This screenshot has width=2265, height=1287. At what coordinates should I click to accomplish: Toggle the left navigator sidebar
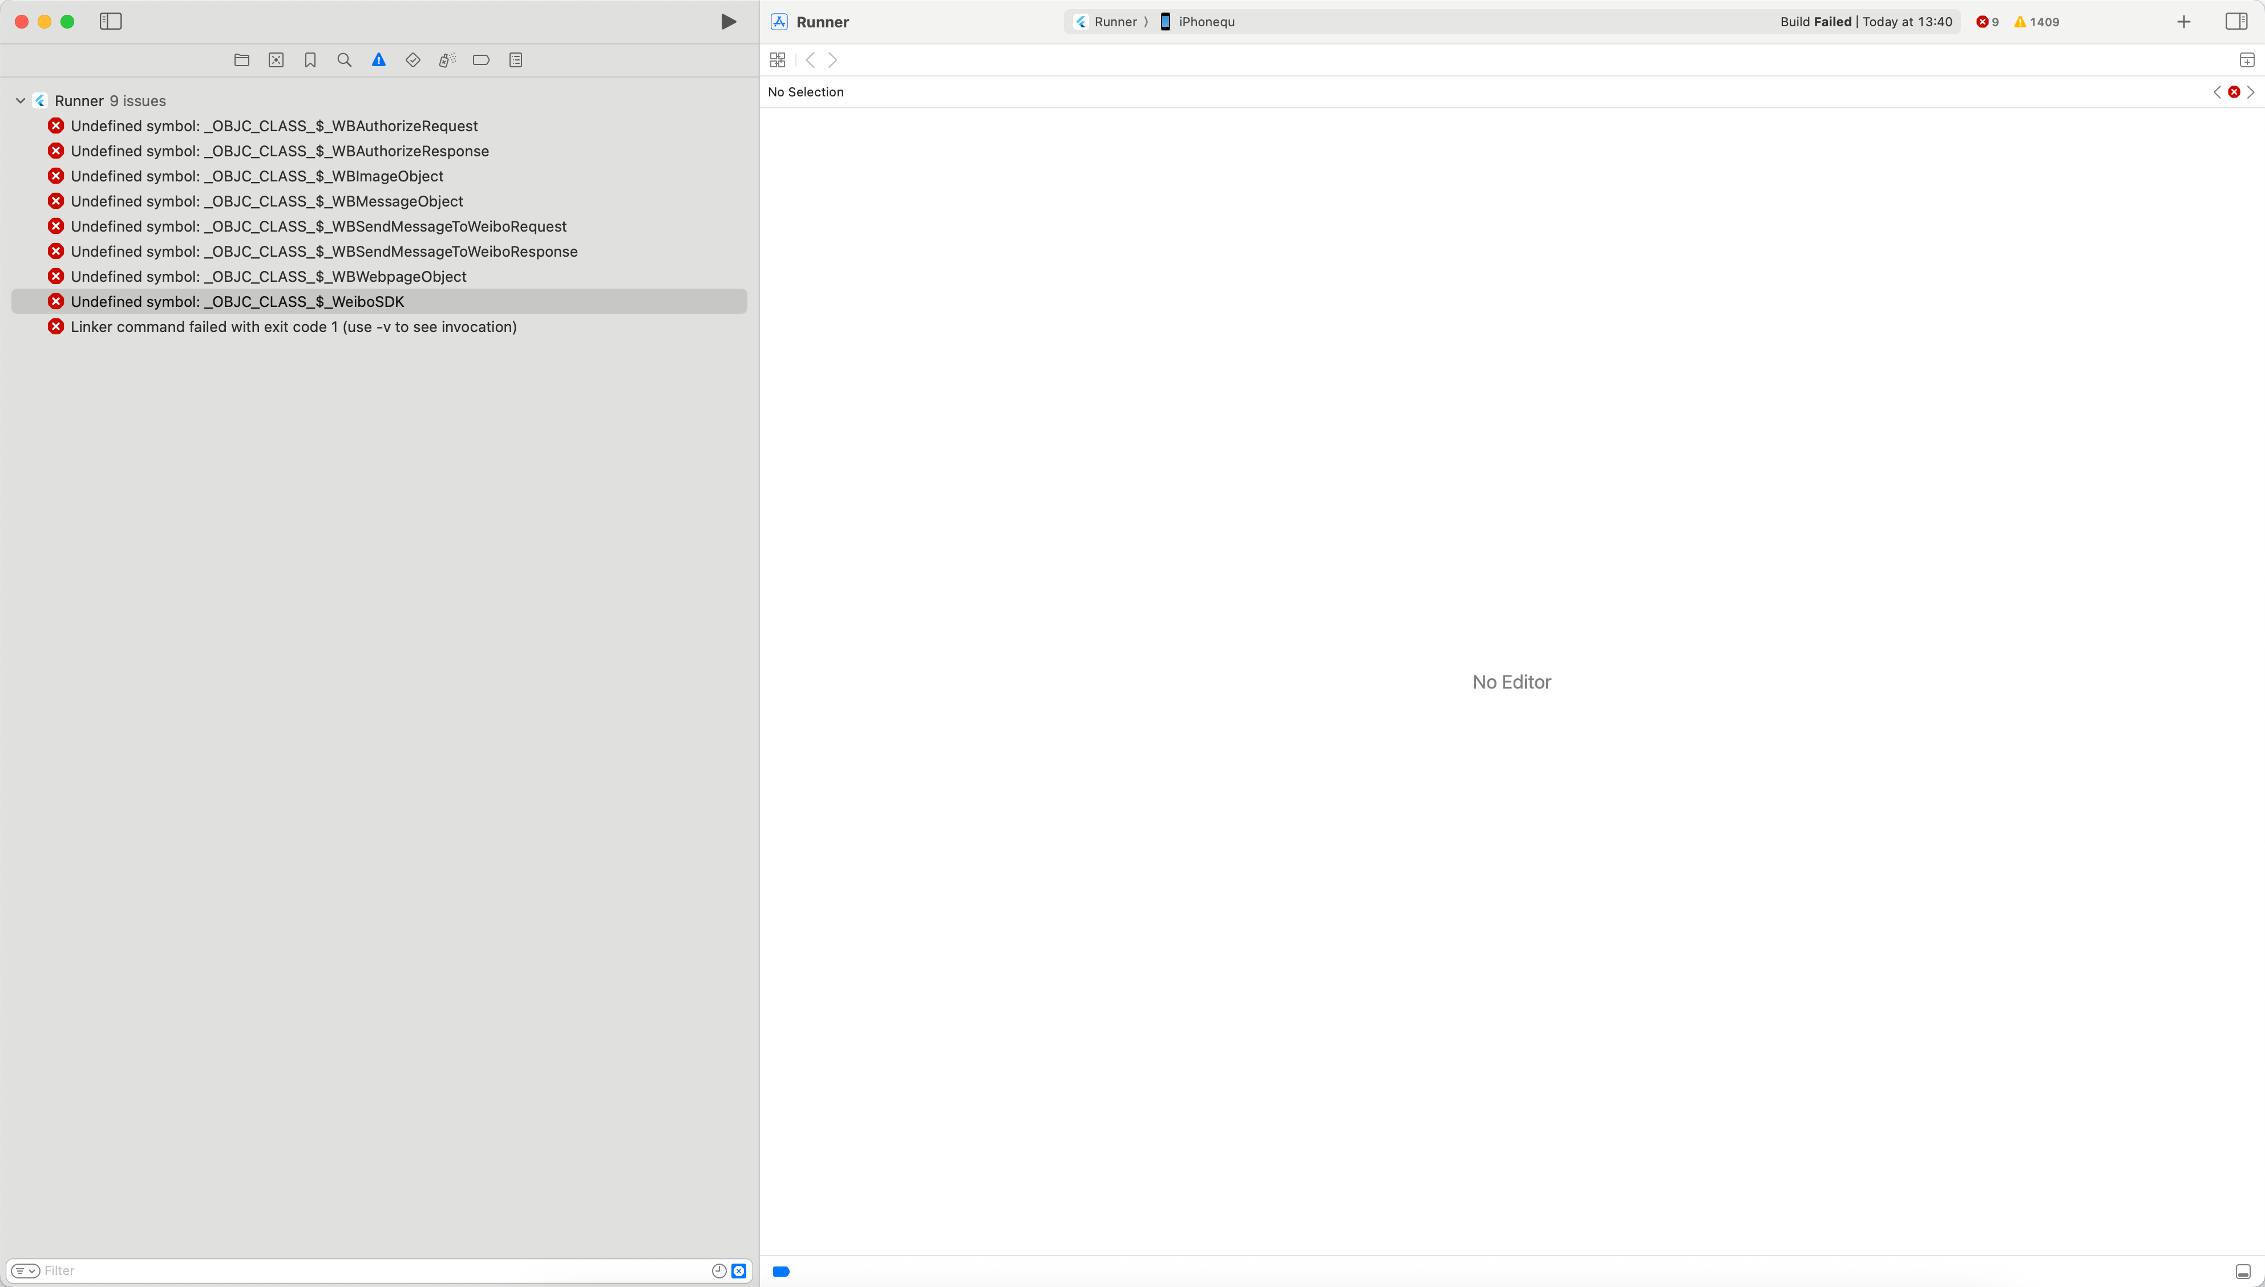[x=111, y=21]
